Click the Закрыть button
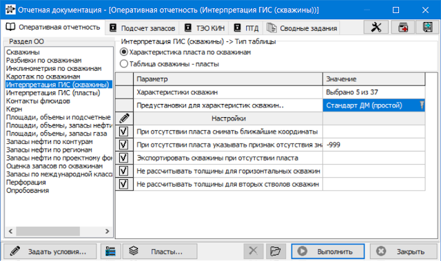 click(x=404, y=251)
